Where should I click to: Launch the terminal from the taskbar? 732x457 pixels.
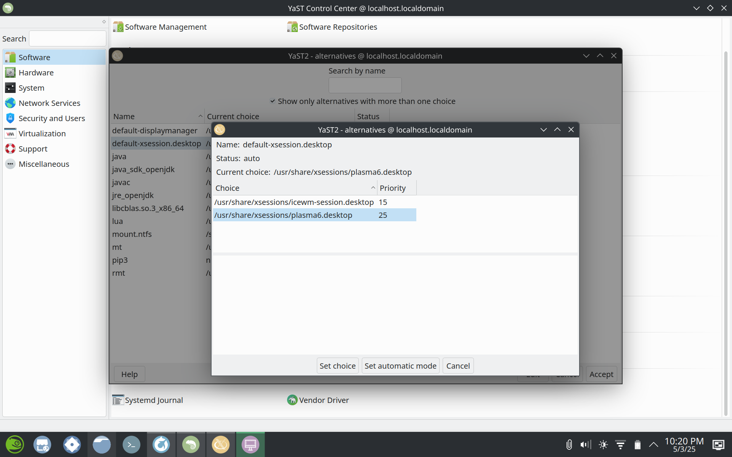[x=131, y=444]
